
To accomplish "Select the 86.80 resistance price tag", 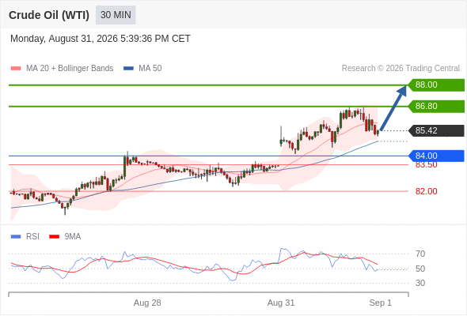I will tap(436, 107).
